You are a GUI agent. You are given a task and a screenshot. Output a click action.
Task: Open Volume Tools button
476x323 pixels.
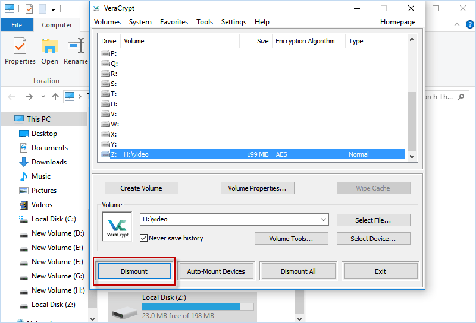(x=291, y=239)
